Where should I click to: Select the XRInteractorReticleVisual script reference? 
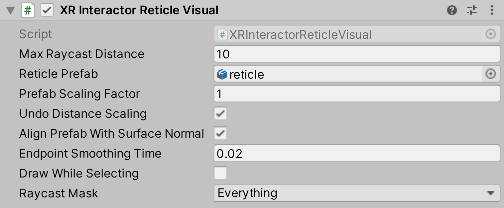point(332,34)
